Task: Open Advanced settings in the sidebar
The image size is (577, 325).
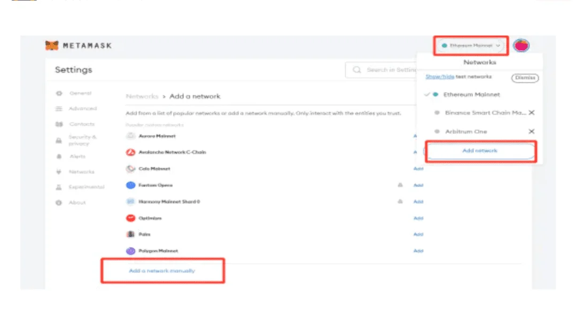Action: tap(76, 109)
